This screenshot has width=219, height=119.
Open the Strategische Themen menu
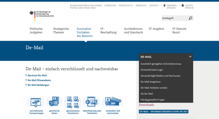click(x=61, y=30)
